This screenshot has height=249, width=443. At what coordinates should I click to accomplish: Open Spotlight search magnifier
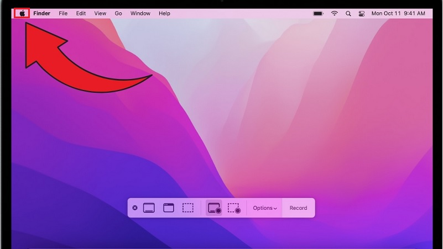tap(348, 13)
